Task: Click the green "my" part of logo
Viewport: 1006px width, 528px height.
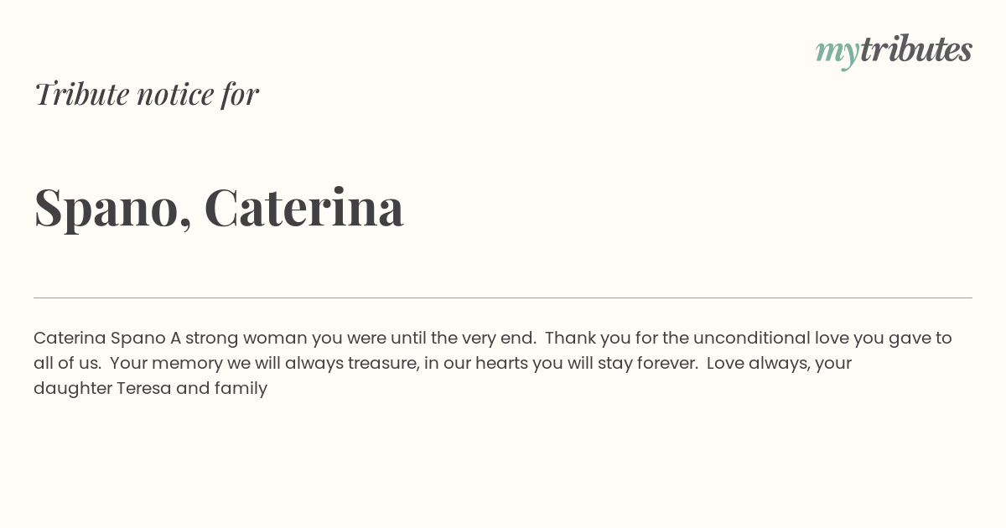Action: [837, 54]
